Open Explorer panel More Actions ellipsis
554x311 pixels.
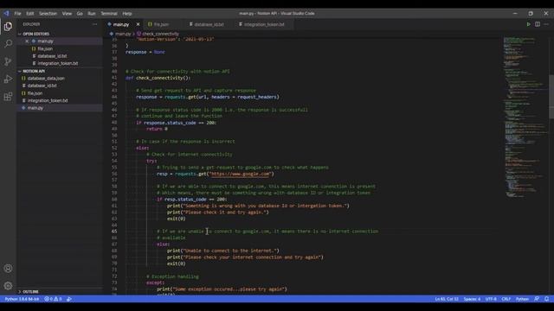pos(94,24)
